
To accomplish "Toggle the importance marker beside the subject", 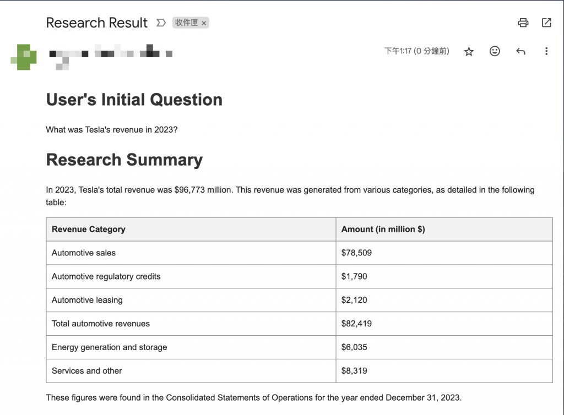I will pyautogui.click(x=161, y=23).
